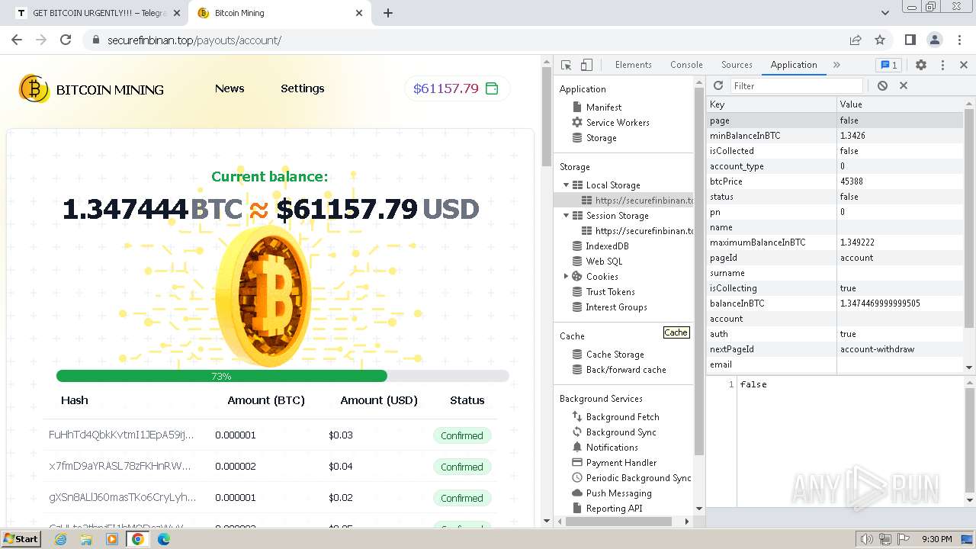Show more DevTools tabs chevron
Screen dimensions: 976x549
point(836,65)
